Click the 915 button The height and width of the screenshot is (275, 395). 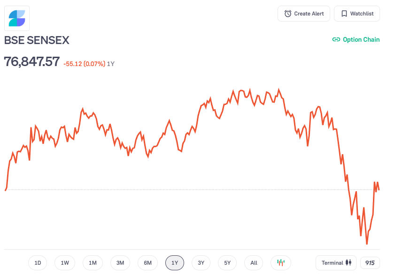coord(370,263)
